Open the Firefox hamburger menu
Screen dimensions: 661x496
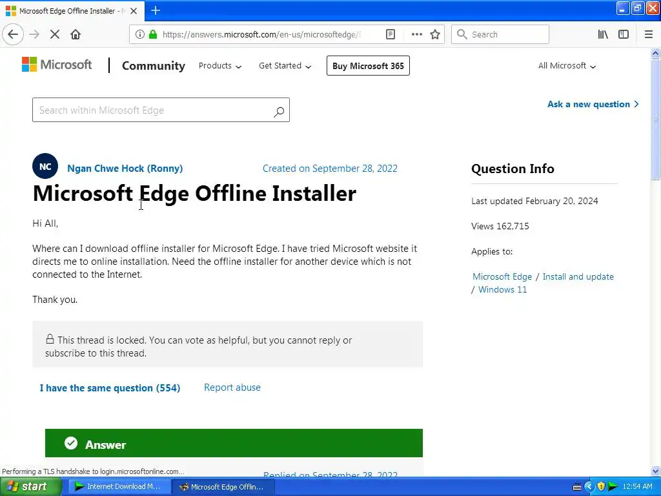pyautogui.click(x=648, y=34)
